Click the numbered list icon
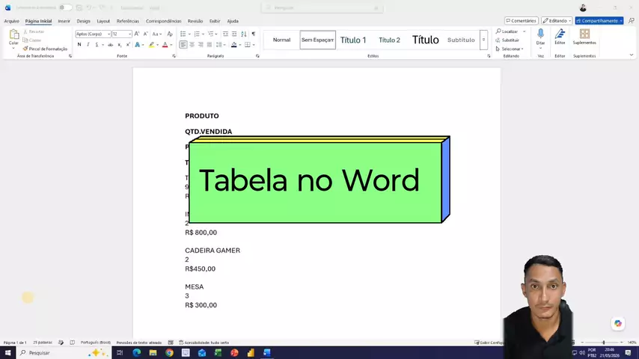 tap(197, 34)
